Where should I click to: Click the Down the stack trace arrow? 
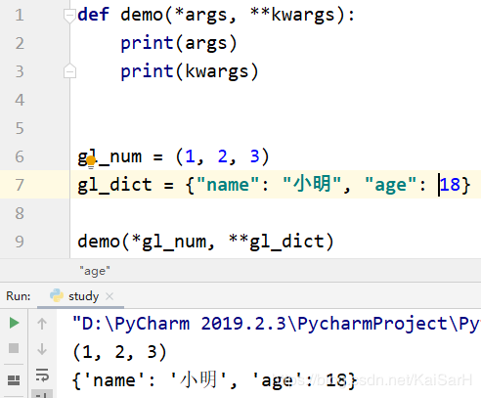(x=42, y=348)
